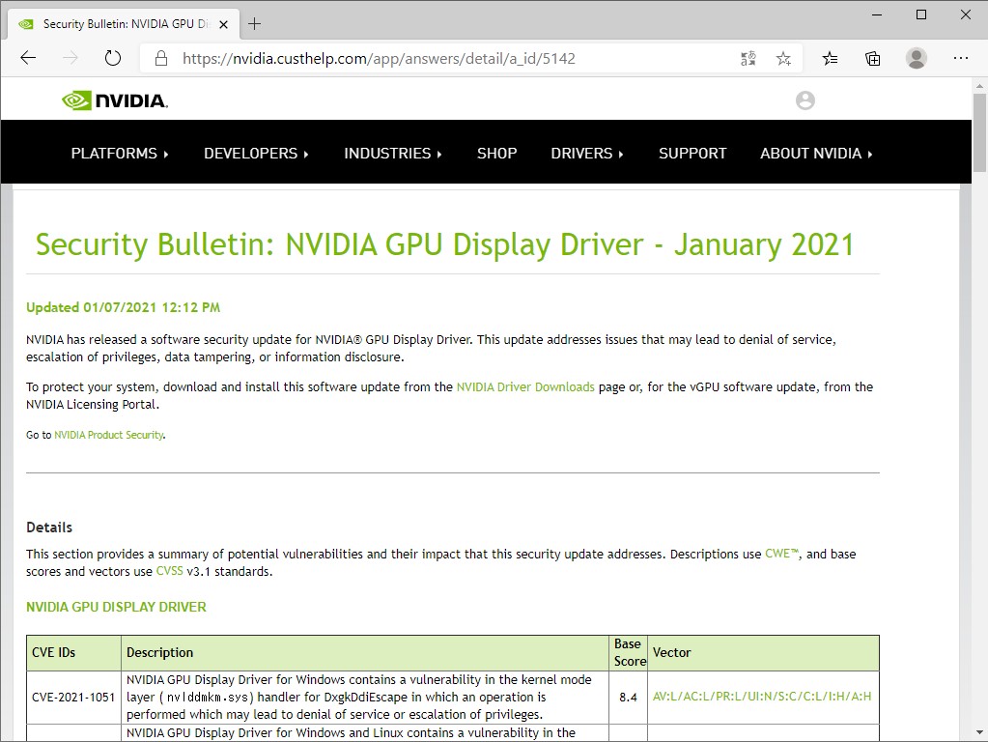
Task: Open the browser profile avatar
Action: click(x=917, y=58)
